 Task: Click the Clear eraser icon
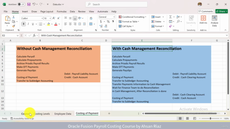coord(170,26)
